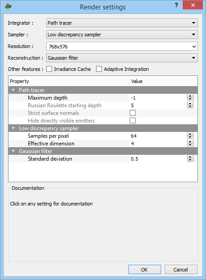Collapse the Path tracer group

[13, 90]
